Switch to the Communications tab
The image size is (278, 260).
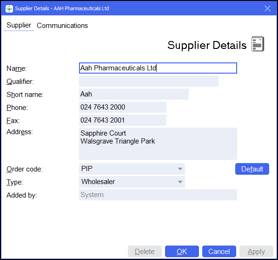click(x=62, y=26)
